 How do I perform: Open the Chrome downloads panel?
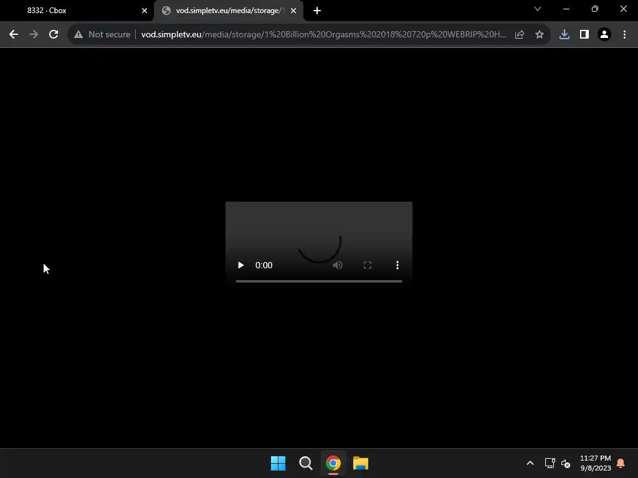point(564,35)
